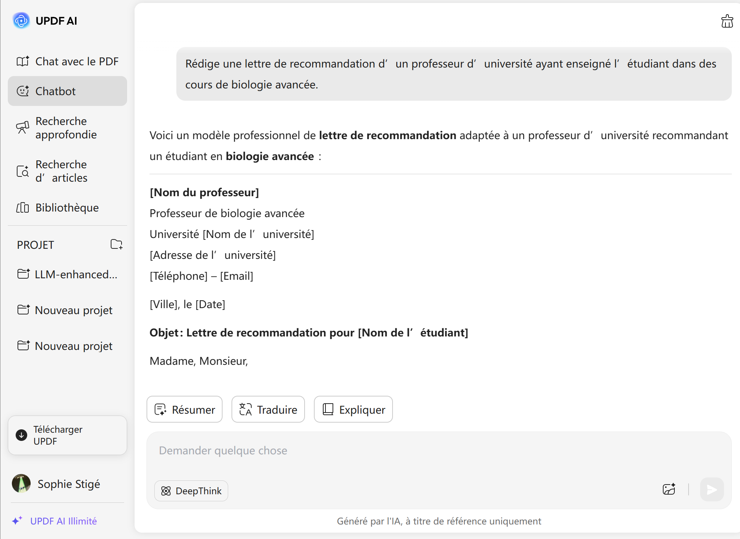
Task: Click the UPDF AI logo icon
Action: [21, 21]
